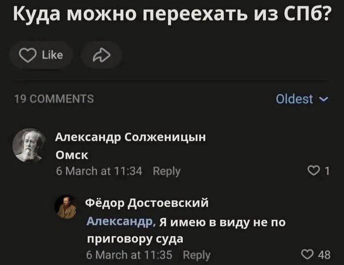Reply to Фёдор Достоевский's comment
The height and width of the screenshot is (265, 344).
coord(197,254)
